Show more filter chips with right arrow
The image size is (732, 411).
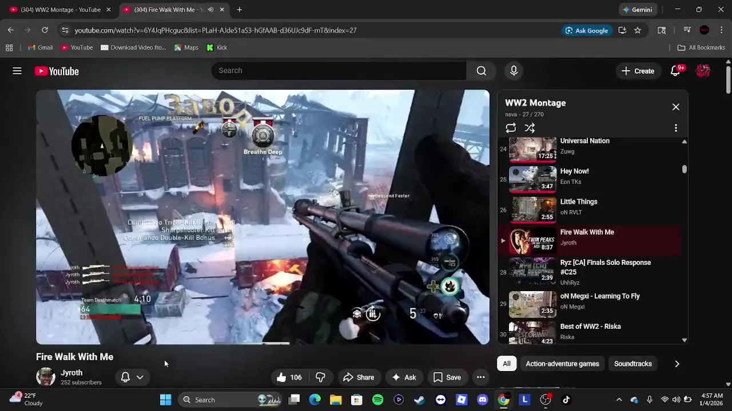tap(677, 364)
